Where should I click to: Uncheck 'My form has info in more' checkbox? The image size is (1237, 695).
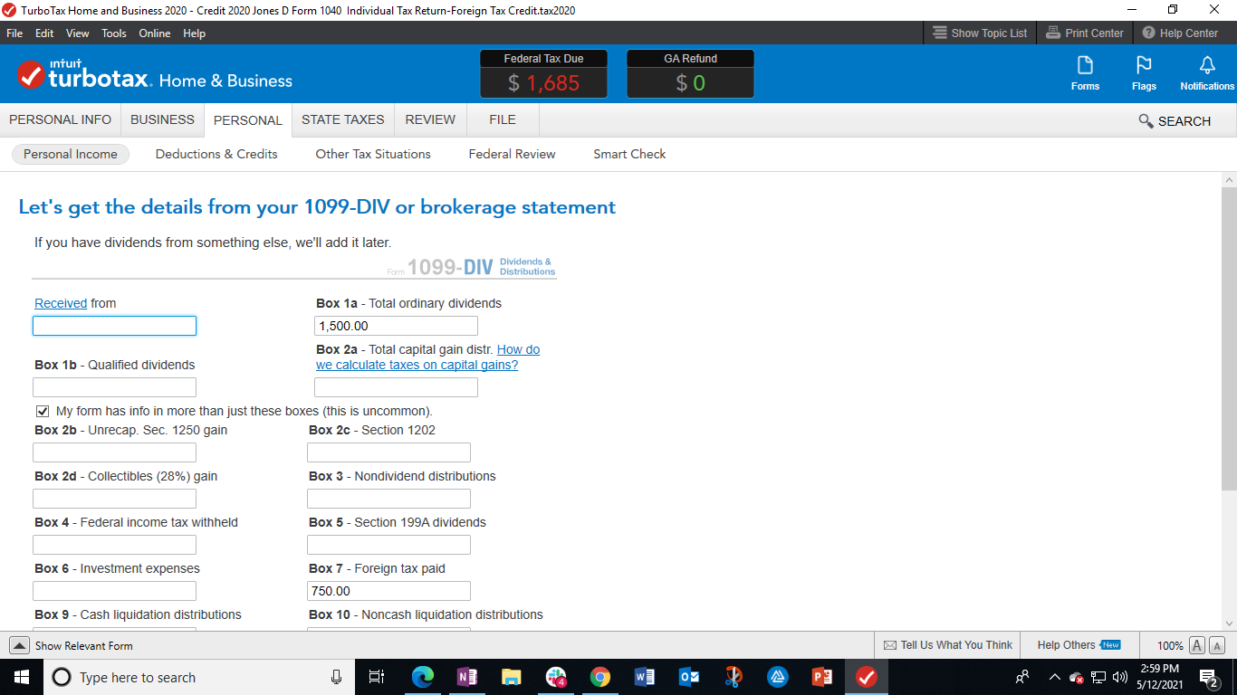(x=42, y=411)
